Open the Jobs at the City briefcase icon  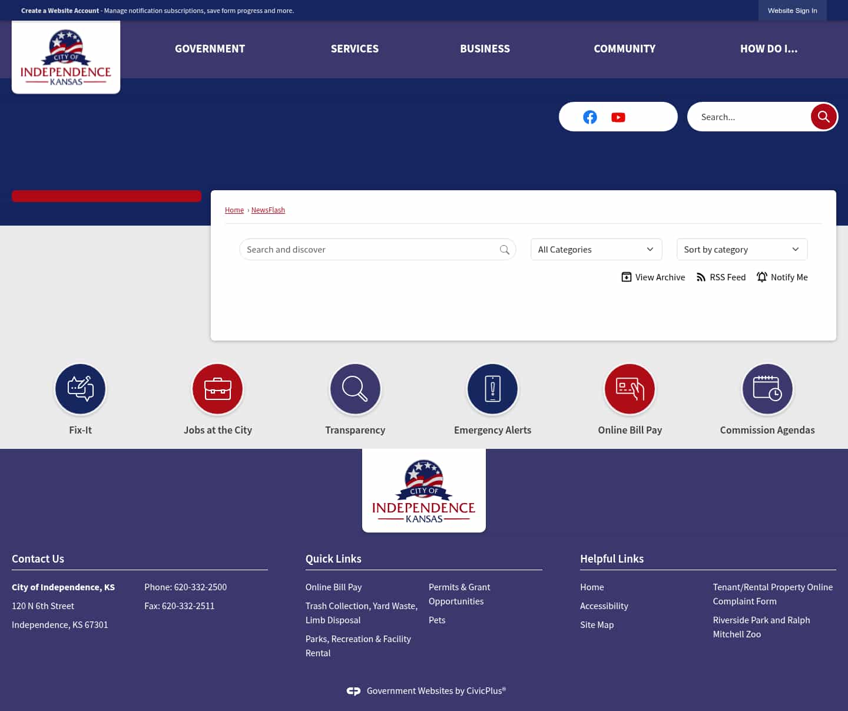(x=218, y=389)
